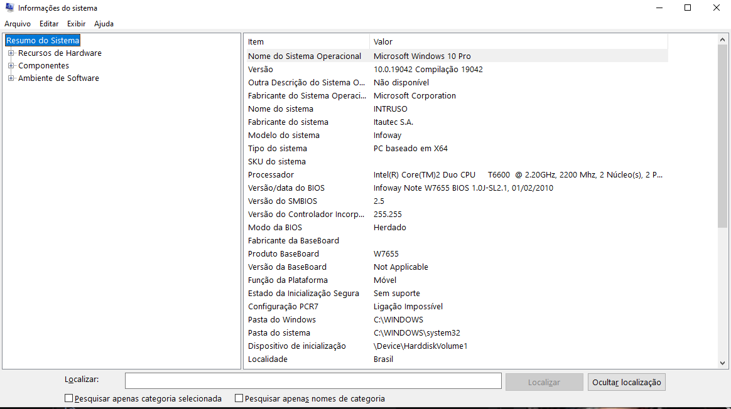Select Outra Descrição do Sistema row
731x409 pixels.
coord(457,82)
